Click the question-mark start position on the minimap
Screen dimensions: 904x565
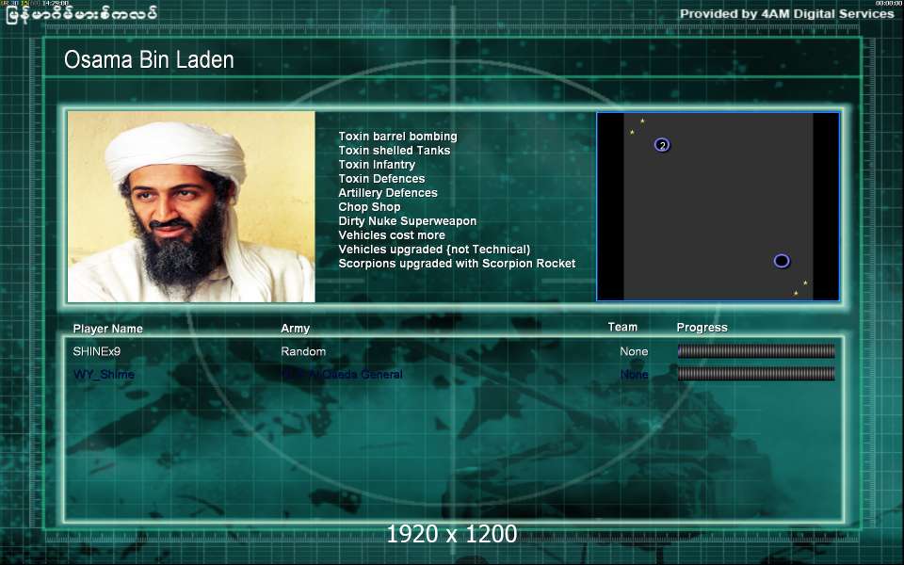point(662,145)
